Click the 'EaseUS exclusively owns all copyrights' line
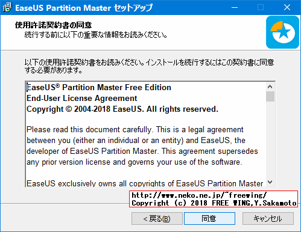Screen dimensions: 301x232 click(x=145, y=183)
